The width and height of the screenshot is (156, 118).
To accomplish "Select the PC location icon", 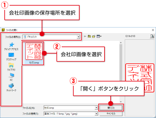I will (11, 77).
